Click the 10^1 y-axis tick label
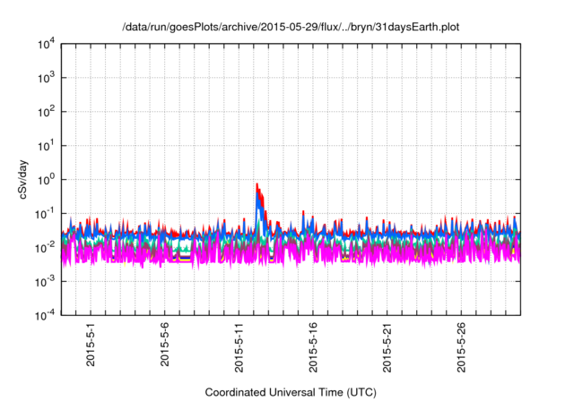The image size is (574, 401). point(45,146)
